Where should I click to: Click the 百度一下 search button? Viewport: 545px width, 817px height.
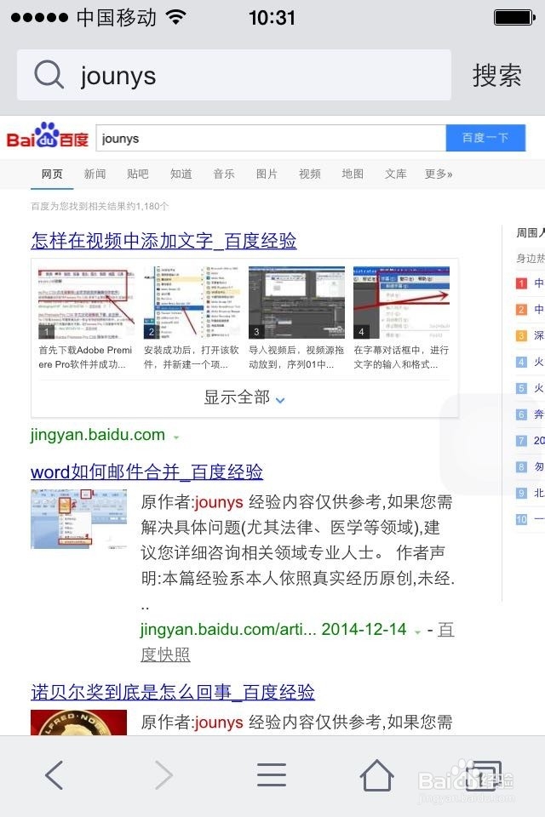[x=485, y=138]
